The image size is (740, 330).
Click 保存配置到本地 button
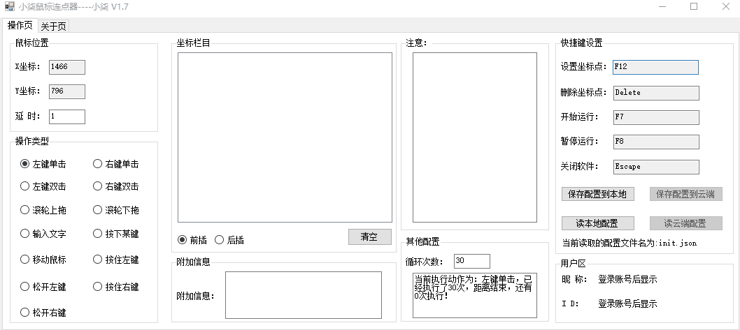click(x=597, y=194)
